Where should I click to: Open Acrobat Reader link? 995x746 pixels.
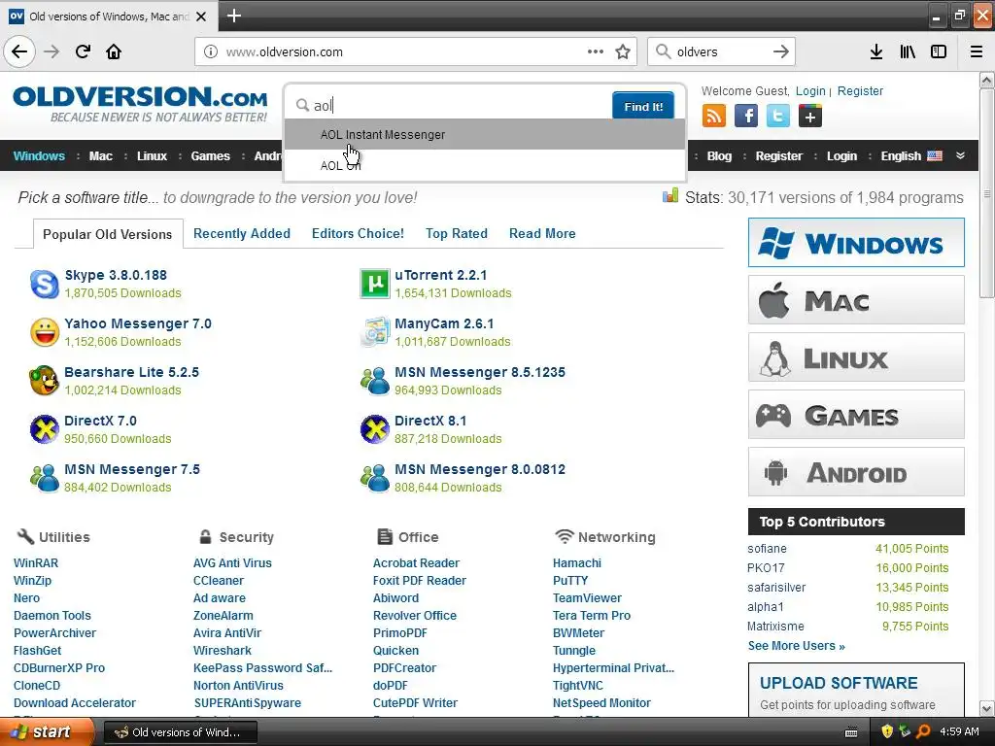click(x=416, y=562)
